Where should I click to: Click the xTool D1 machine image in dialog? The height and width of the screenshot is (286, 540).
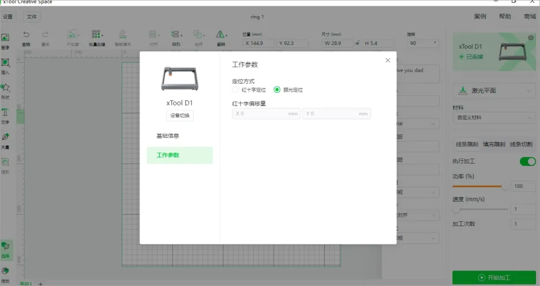coord(180,78)
